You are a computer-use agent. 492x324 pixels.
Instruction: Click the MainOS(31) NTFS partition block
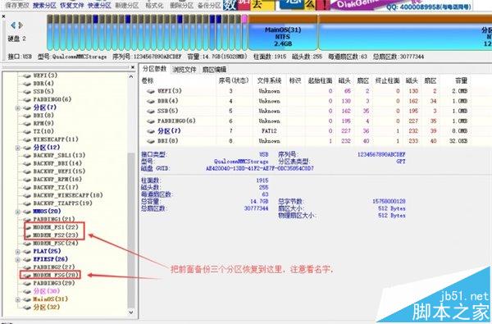[x=283, y=36]
